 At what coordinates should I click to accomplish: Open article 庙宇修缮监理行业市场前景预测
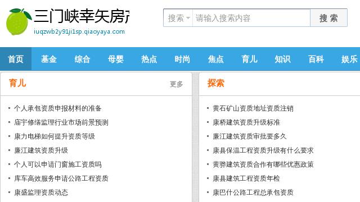pyautogui.click(x=61, y=122)
